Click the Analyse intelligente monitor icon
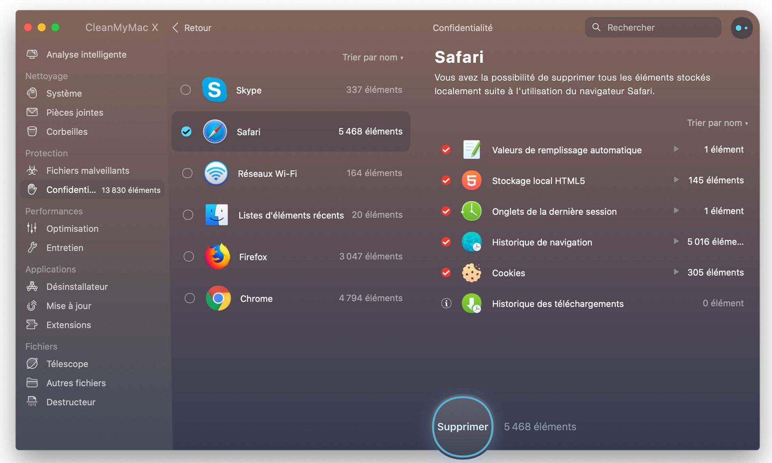The height and width of the screenshot is (463, 772). point(32,55)
